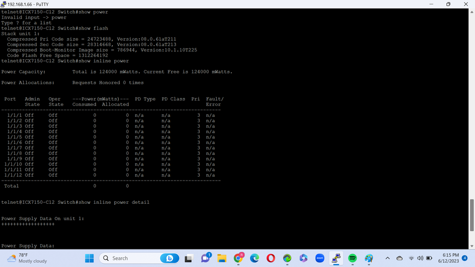The height and width of the screenshot is (267, 475).
Task: Open Spotify from the taskbar
Action: tap(352, 258)
